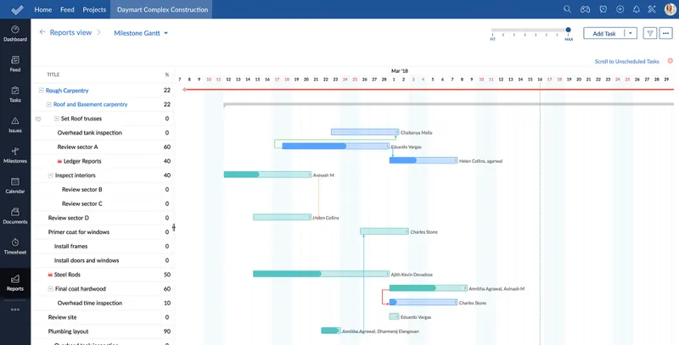Select the Ledger Reports Gantt bar
The height and width of the screenshot is (345, 679).
pos(423,160)
